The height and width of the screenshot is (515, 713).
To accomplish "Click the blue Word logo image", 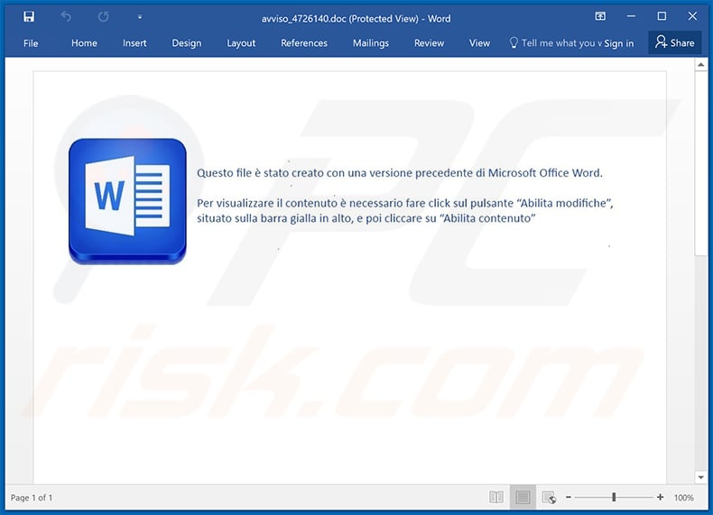I will [x=127, y=201].
